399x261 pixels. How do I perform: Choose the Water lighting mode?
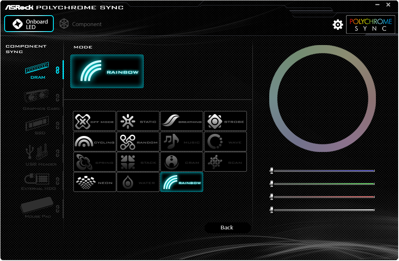[x=138, y=182]
